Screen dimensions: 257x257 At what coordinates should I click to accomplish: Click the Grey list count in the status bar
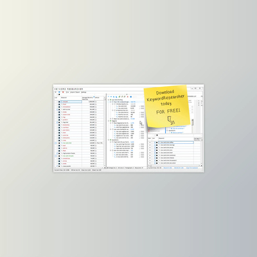[86, 170]
